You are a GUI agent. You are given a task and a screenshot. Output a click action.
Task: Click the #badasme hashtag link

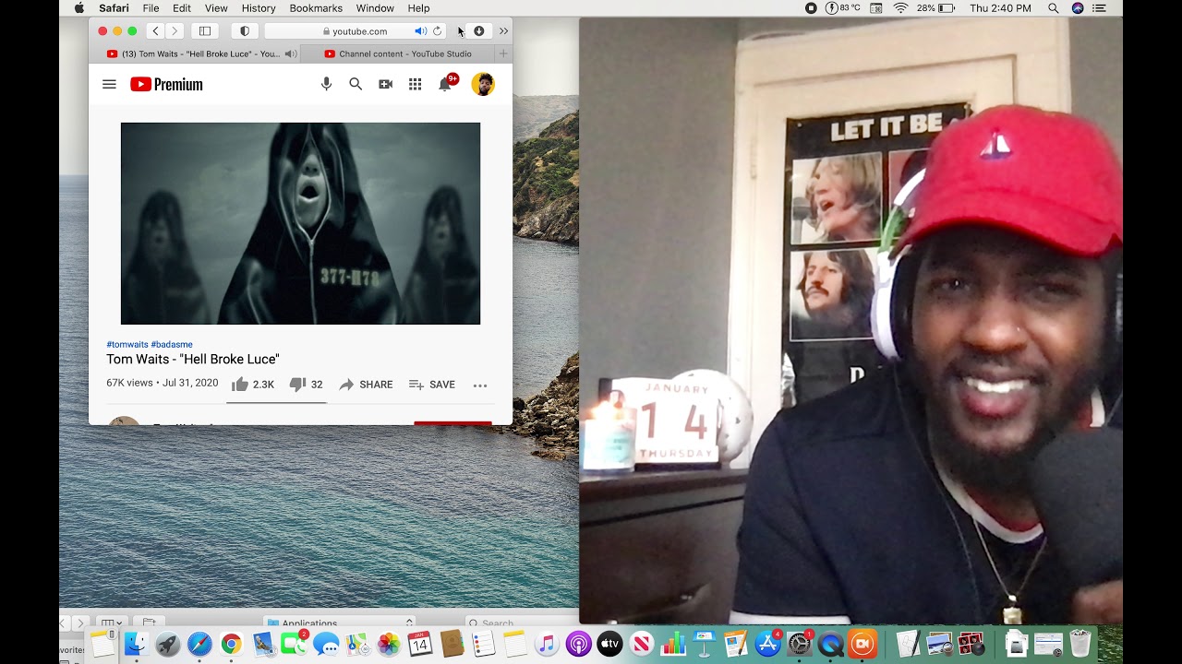tap(172, 345)
